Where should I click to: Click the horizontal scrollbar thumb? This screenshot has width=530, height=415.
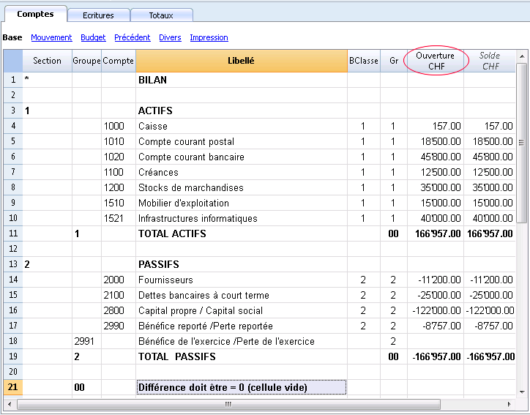coord(228,404)
